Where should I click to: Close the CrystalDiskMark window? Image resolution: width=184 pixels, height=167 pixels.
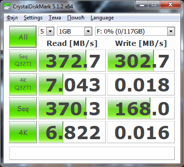[170, 5]
